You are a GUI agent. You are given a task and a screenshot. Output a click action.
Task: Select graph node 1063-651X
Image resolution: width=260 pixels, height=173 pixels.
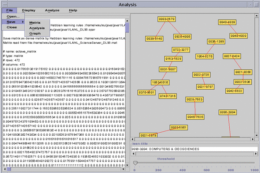pos(160,82)
